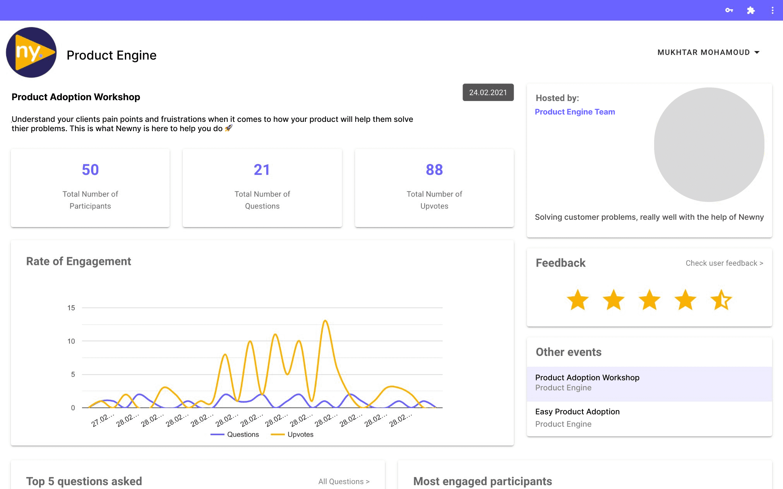Select the third feedback star
Viewport: 783px width, 489px height.
click(x=649, y=300)
